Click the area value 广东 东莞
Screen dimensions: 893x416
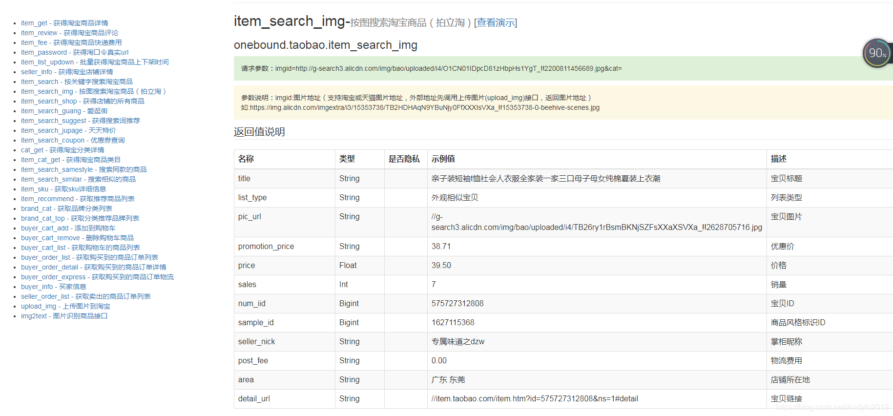[x=448, y=380]
